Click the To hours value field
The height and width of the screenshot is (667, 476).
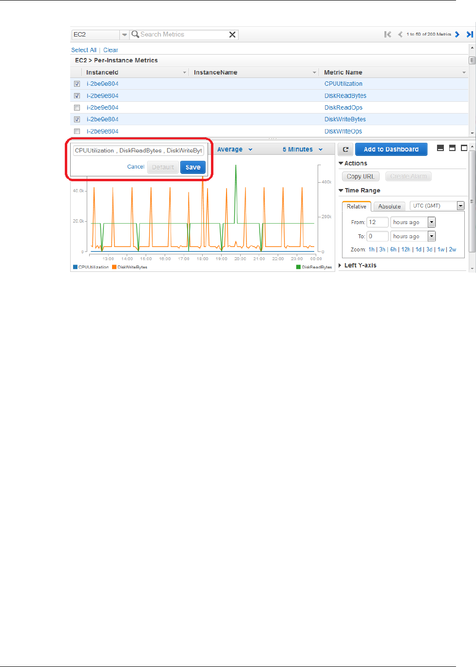click(x=378, y=236)
